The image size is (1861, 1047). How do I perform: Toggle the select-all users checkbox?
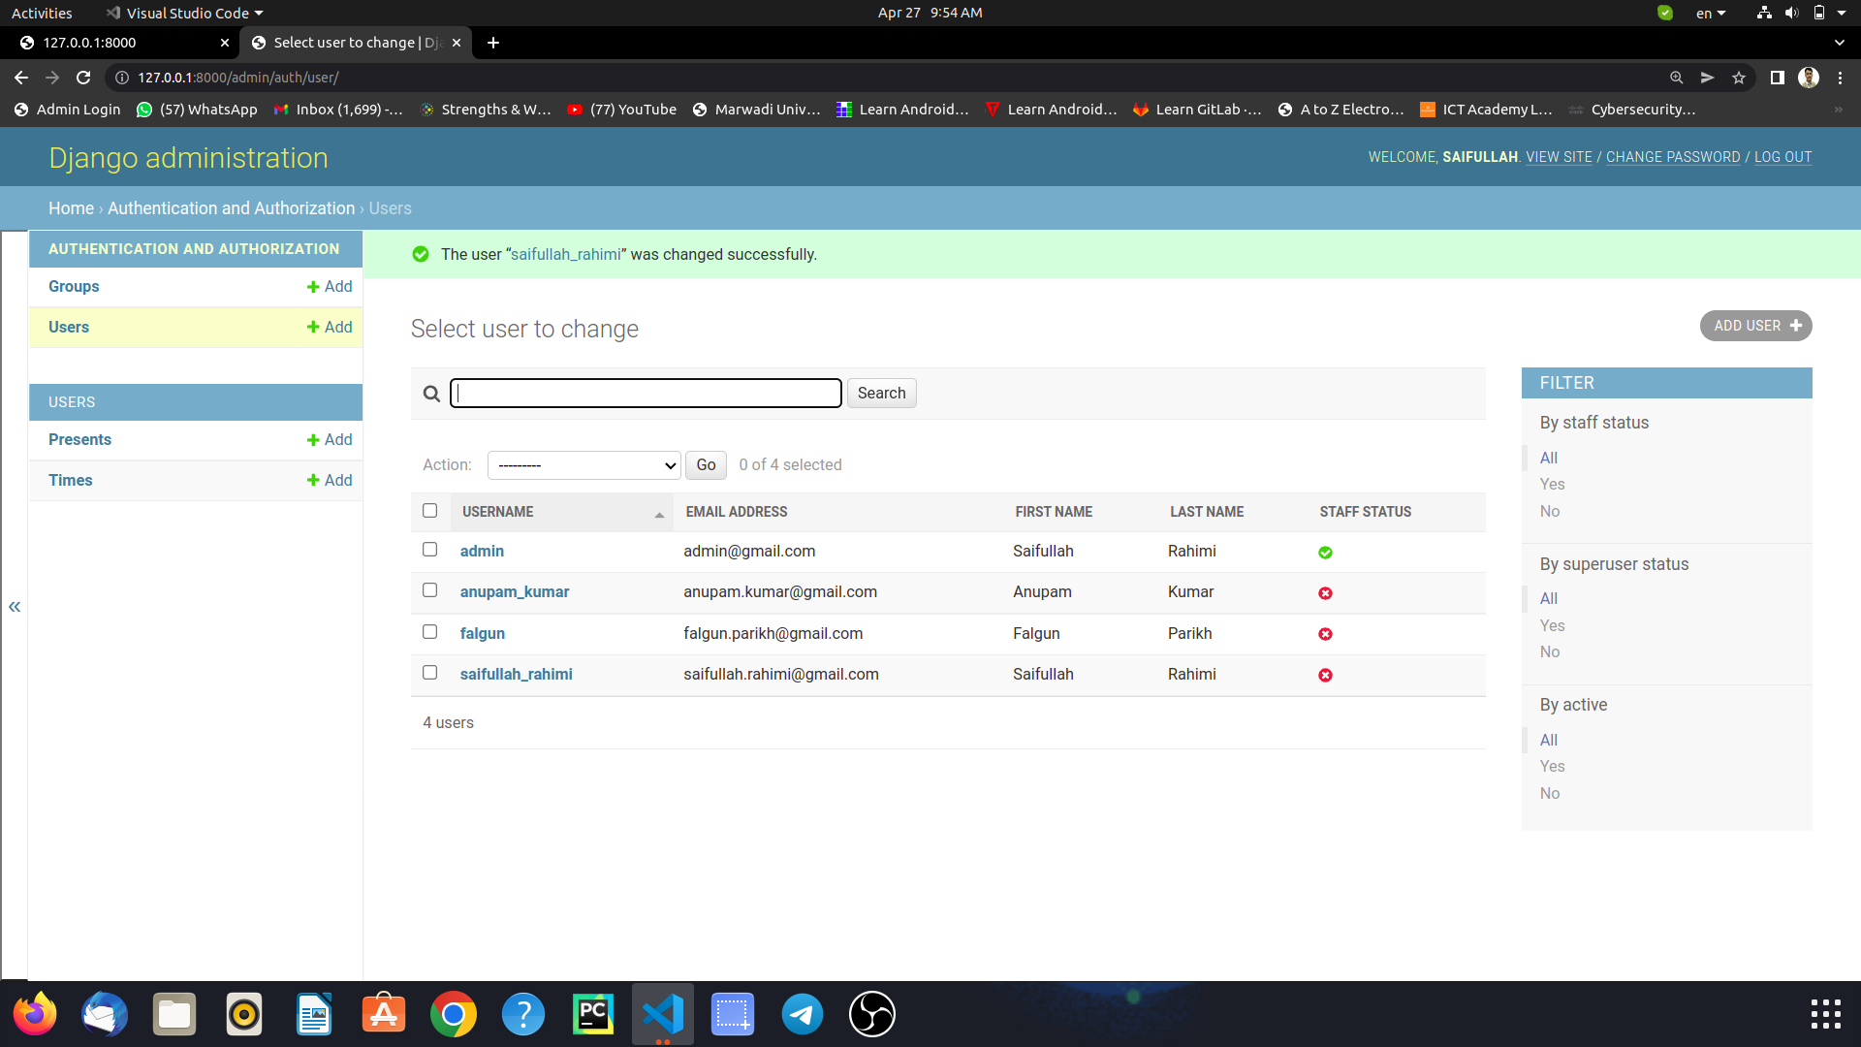coord(429,510)
